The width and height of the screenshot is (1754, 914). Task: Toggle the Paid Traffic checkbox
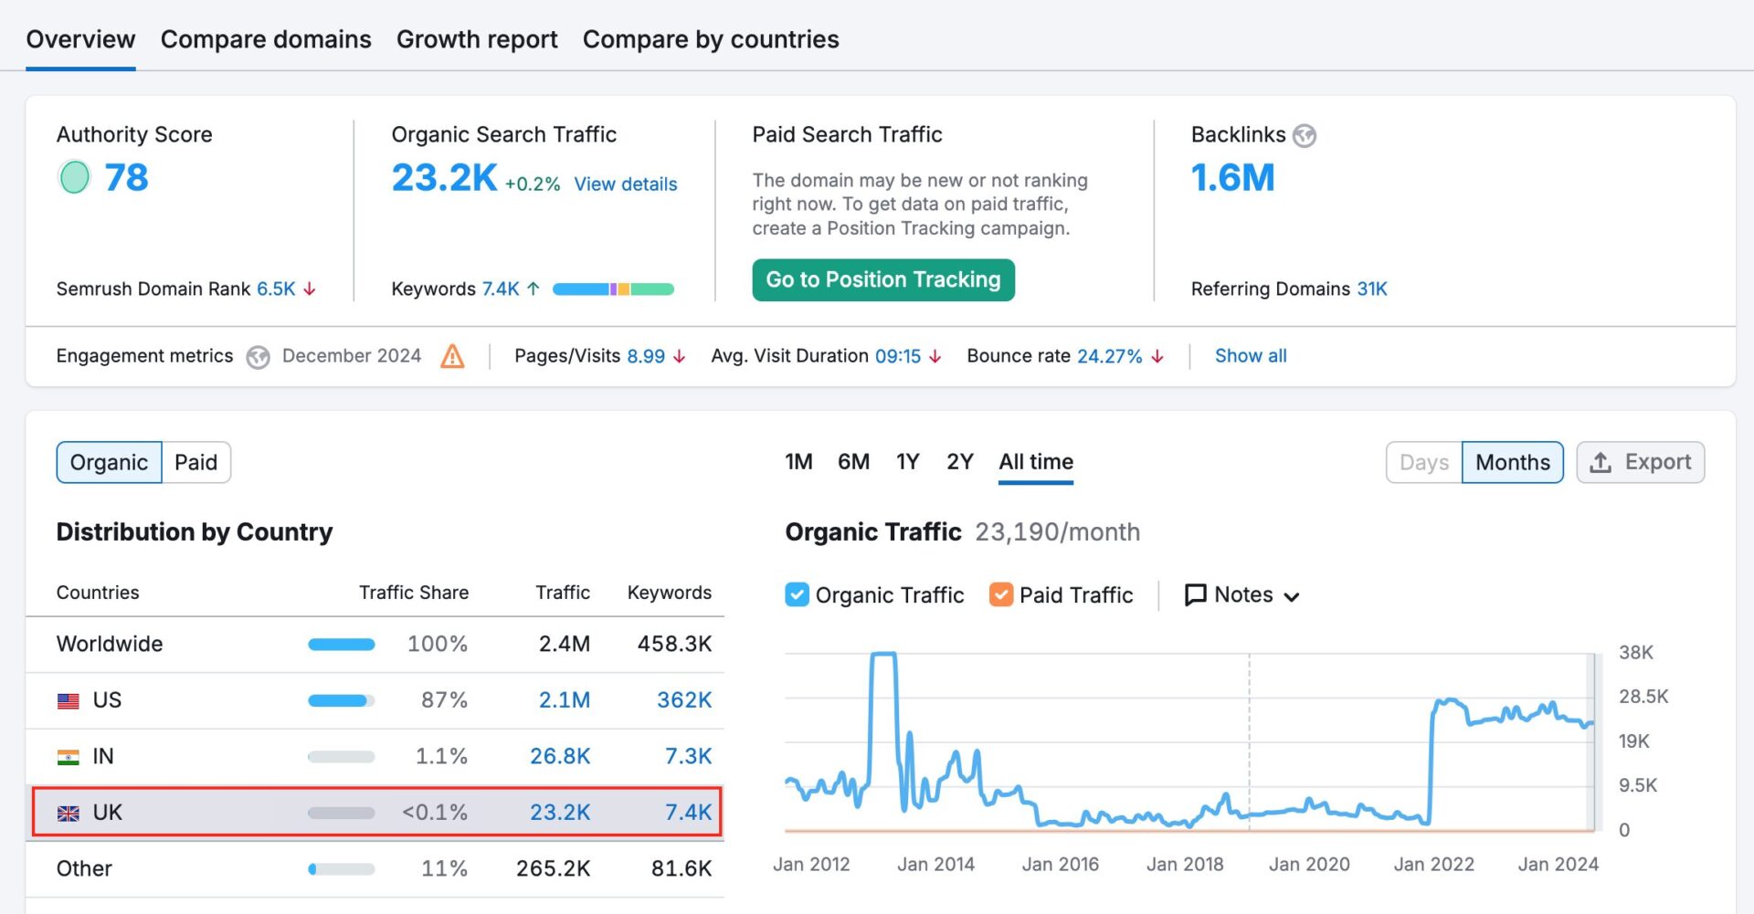[1001, 594]
